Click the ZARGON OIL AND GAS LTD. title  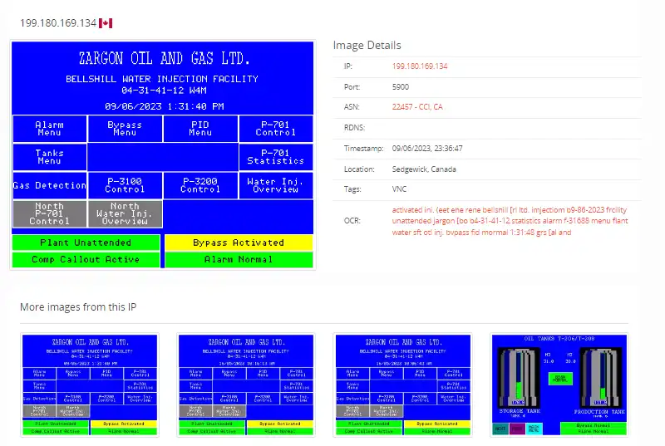tap(164, 58)
